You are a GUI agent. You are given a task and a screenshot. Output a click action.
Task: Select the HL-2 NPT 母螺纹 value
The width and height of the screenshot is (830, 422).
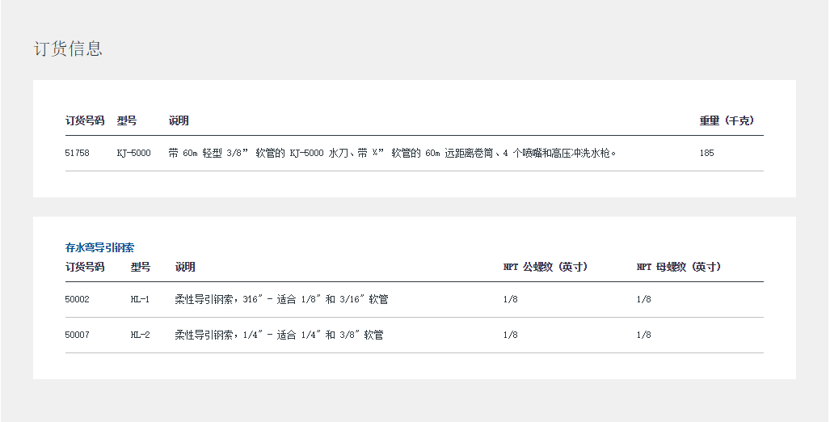[x=644, y=335]
